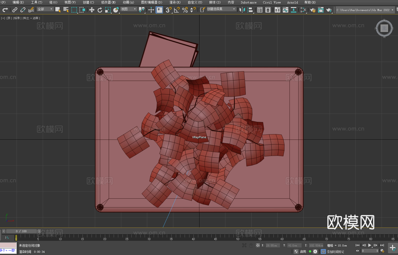The height and width of the screenshot is (255, 398).
Task: Click the X coordinate field
Action: [273, 245]
